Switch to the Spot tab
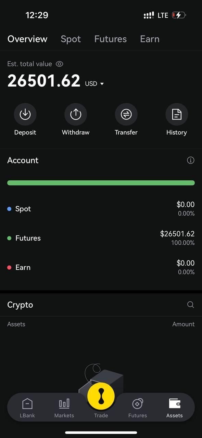The image size is (202, 438). coord(71,39)
